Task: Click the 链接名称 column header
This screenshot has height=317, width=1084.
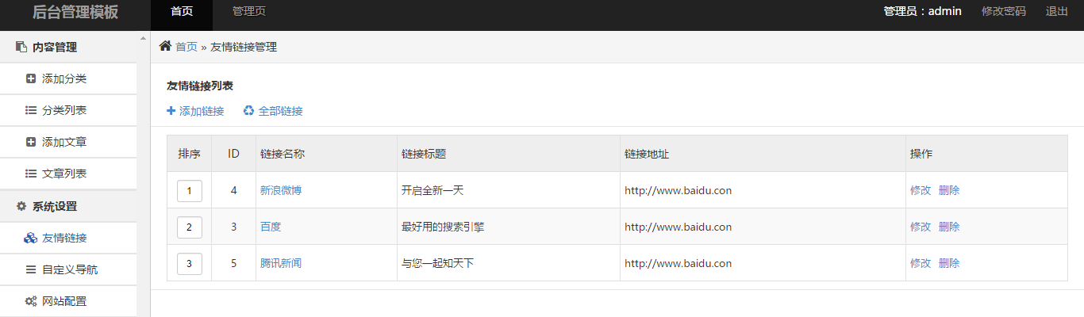Action: point(326,154)
